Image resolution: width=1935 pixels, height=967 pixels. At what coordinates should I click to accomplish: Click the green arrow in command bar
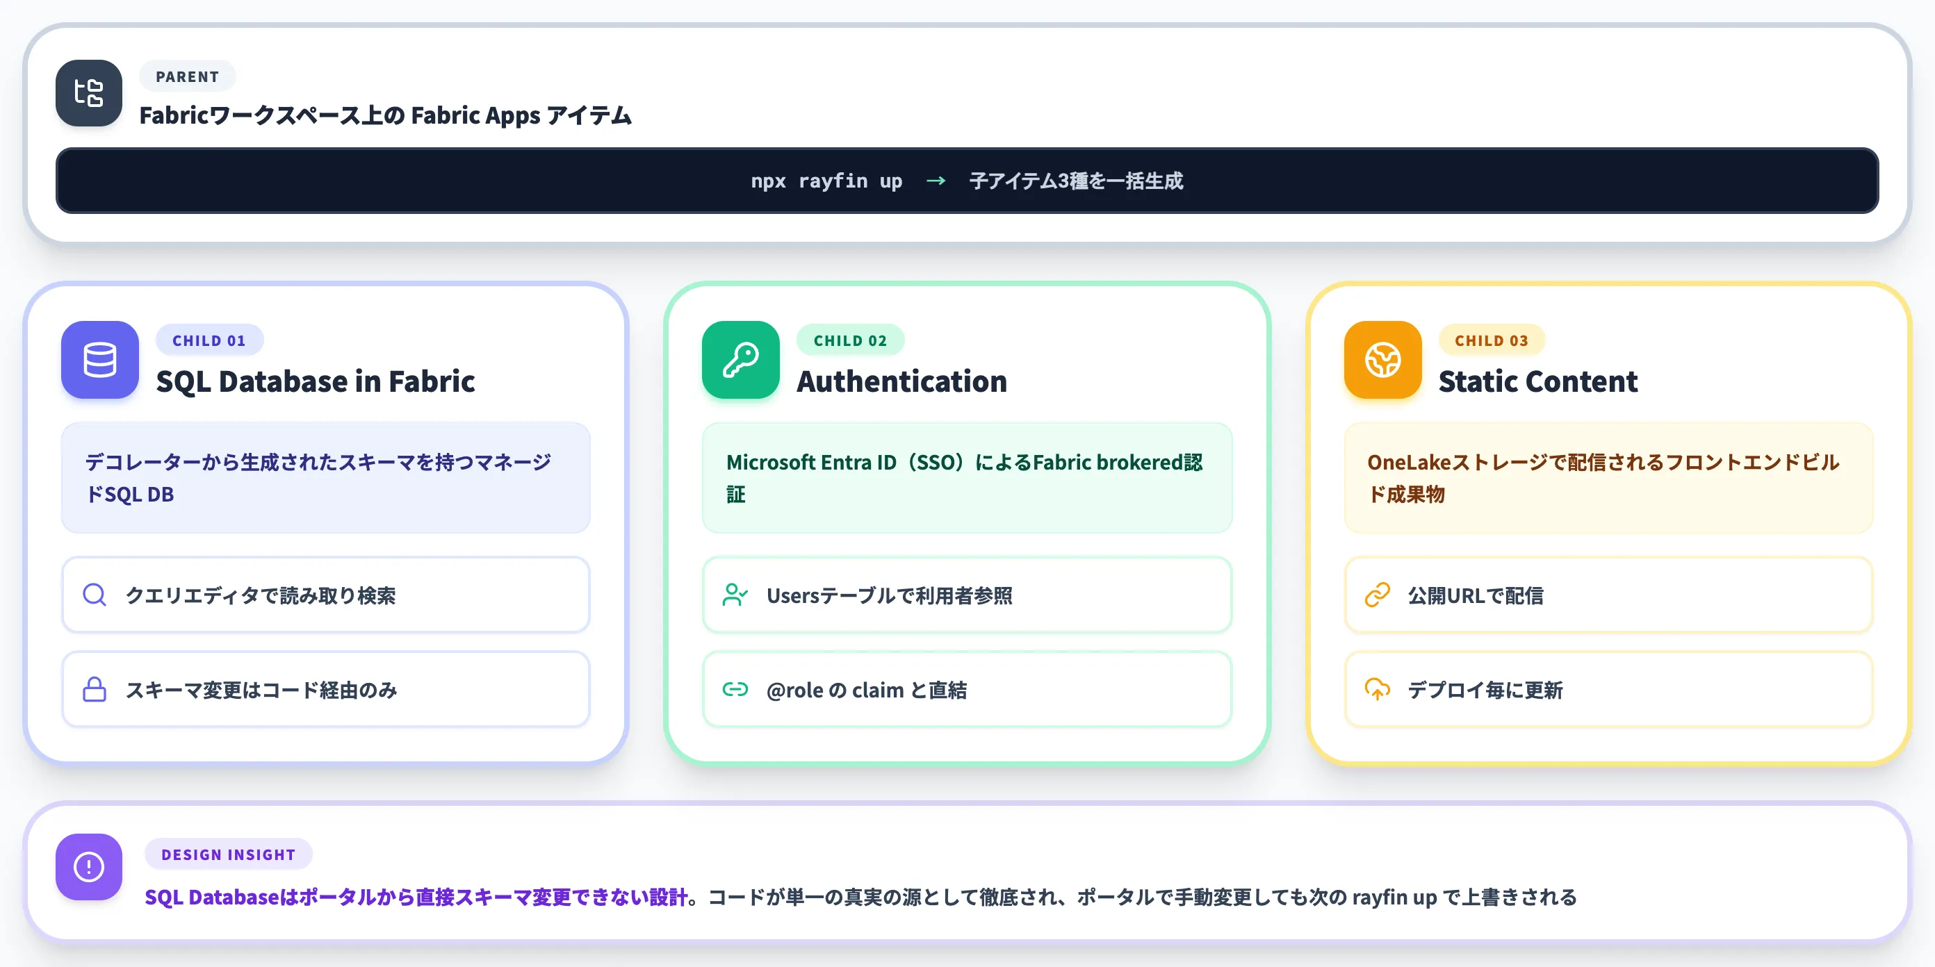coord(936,181)
